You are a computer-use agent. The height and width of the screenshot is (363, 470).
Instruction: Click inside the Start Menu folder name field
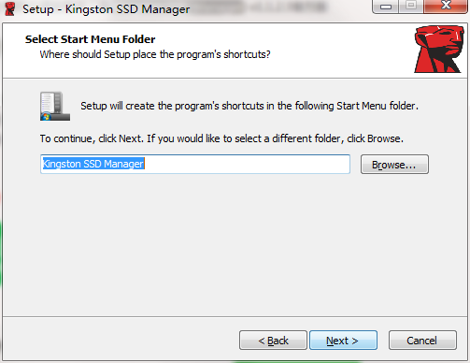(195, 164)
